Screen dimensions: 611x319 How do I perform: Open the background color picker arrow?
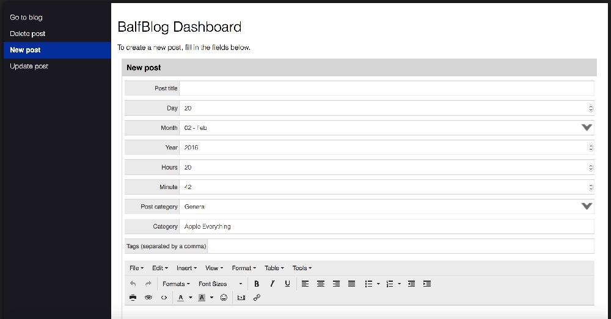click(x=211, y=298)
